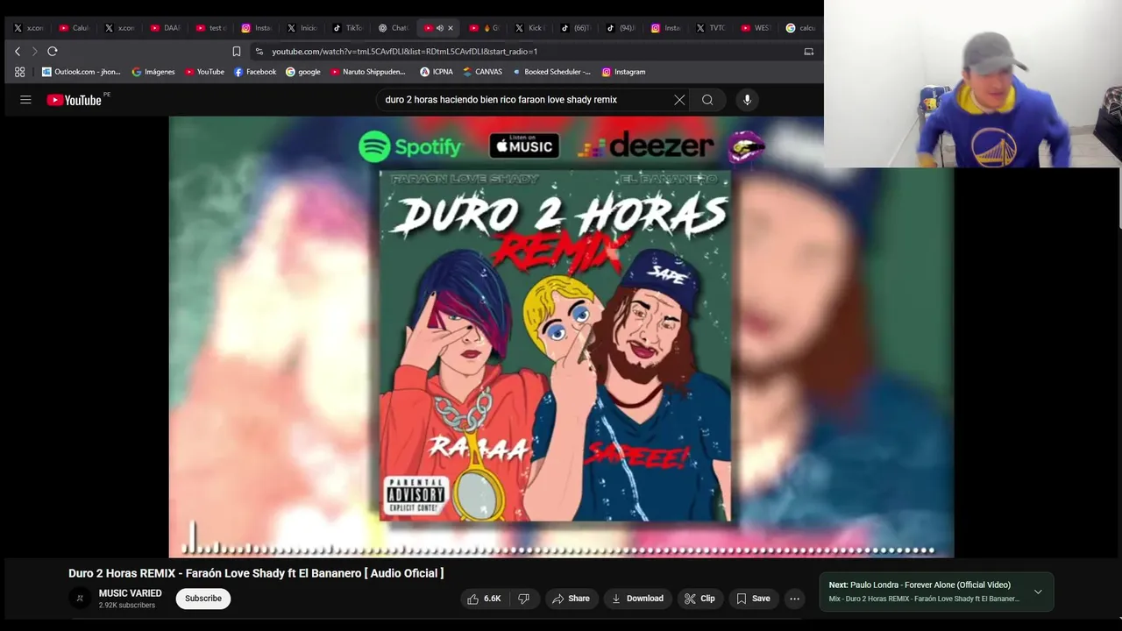The image size is (1122, 631).
Task: Open the ICPNA bookmark
Action: point(436,72)
